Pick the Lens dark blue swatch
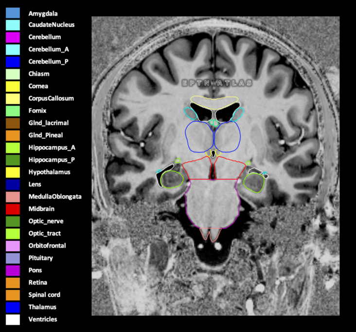Viewport: 356px width, 332px height. pos(13,184)
